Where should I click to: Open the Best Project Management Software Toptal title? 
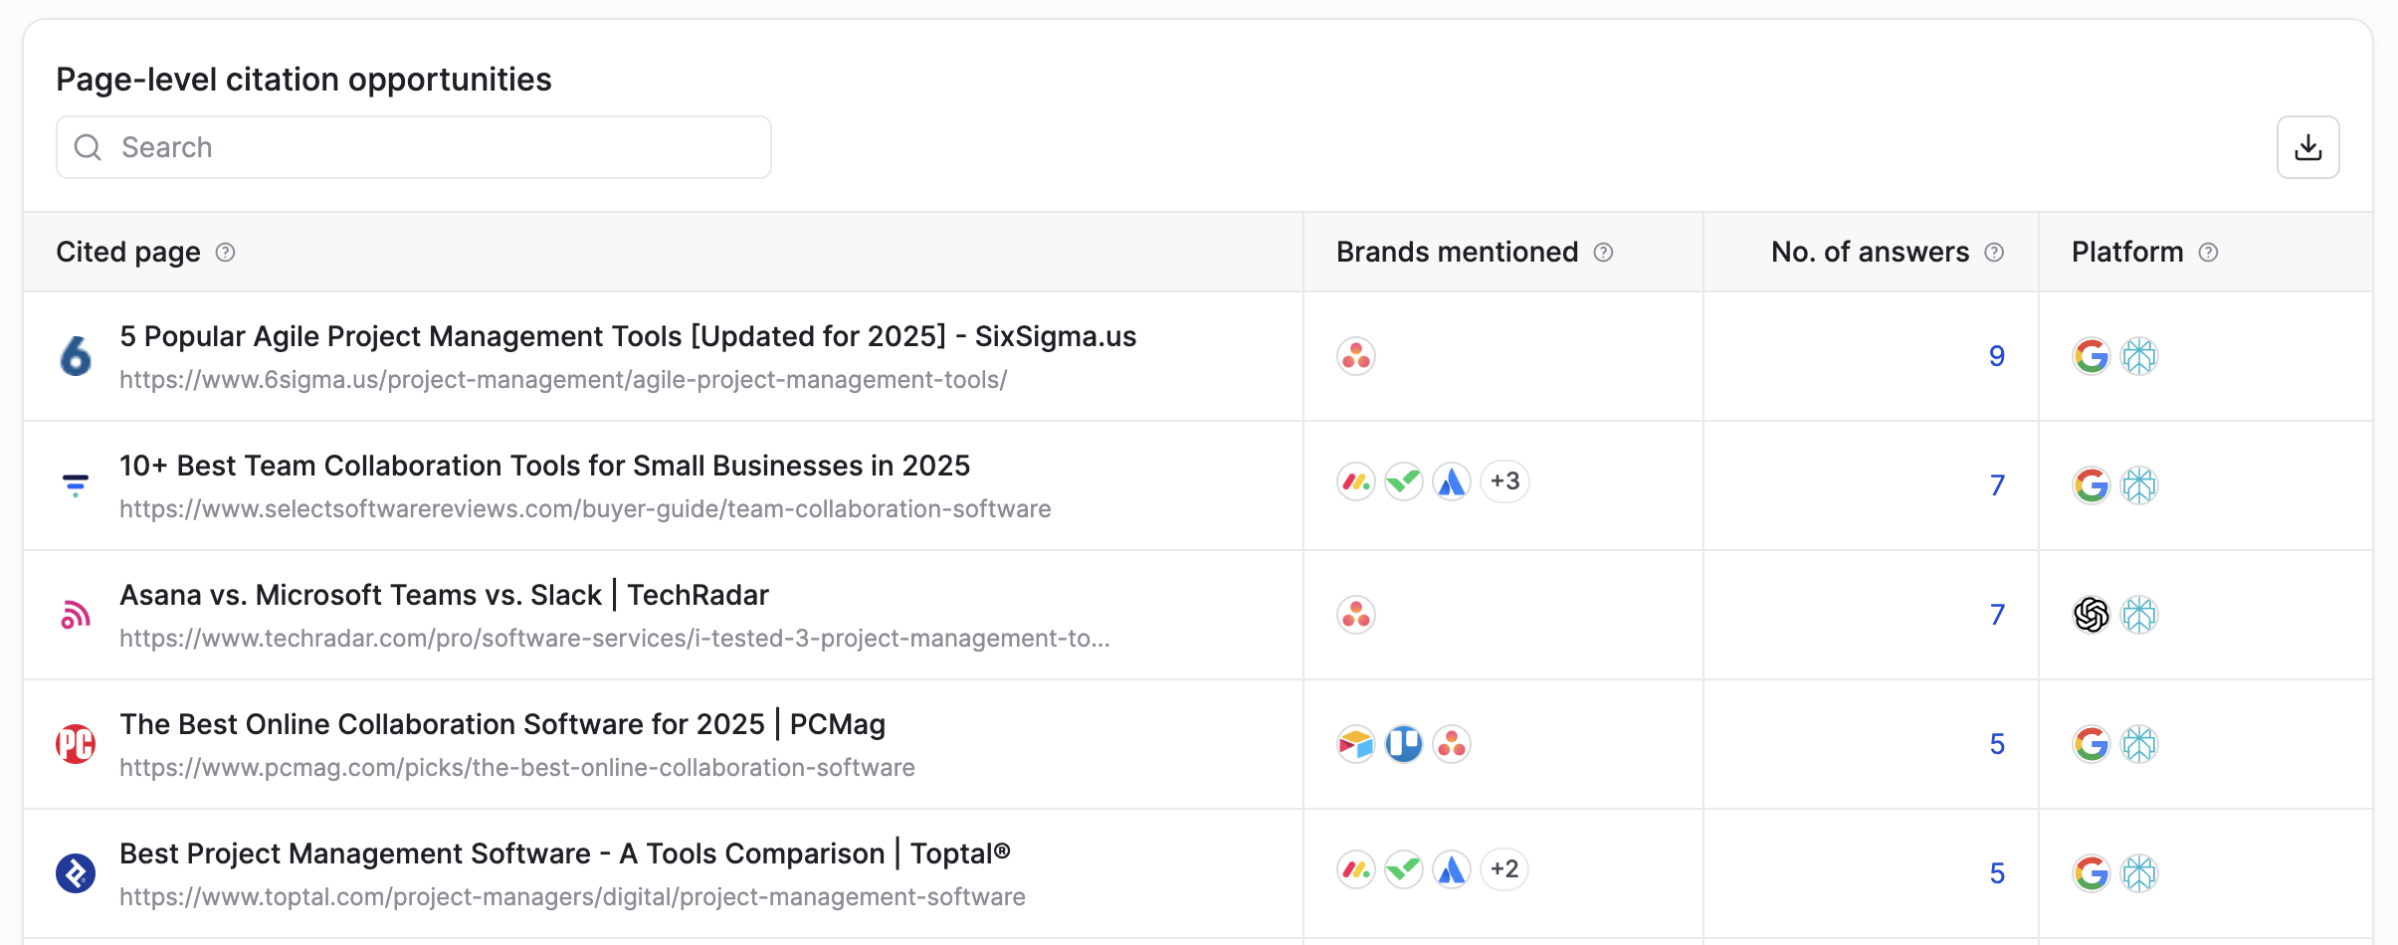pyautogui.click(x=565, y=853)
